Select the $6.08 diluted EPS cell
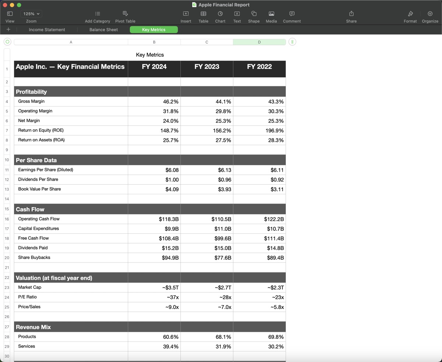The width and height of the screenshot is (442, 362). 154,170
